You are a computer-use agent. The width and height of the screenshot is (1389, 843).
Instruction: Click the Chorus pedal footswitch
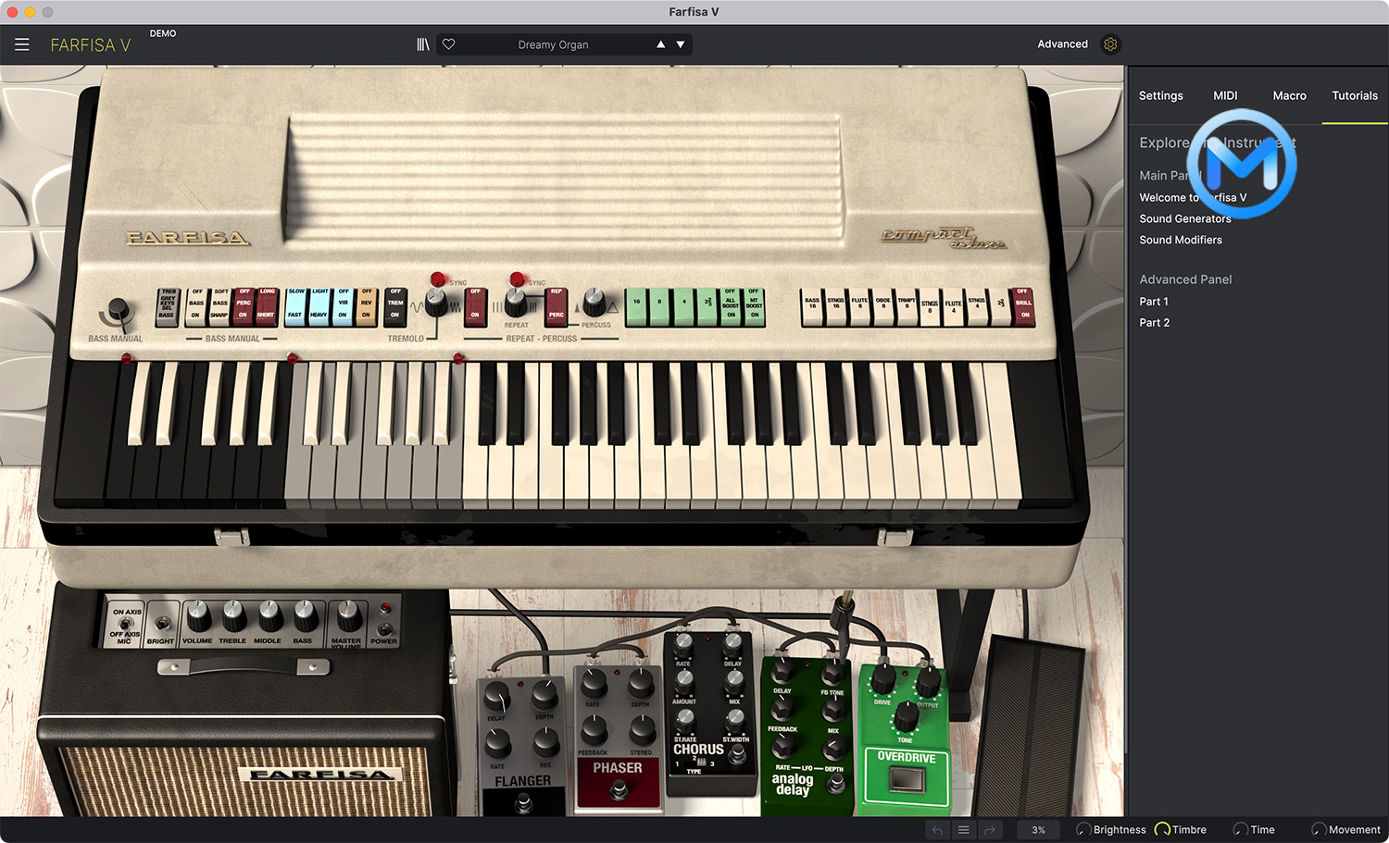pyautogui.click(x=737, y=754)
